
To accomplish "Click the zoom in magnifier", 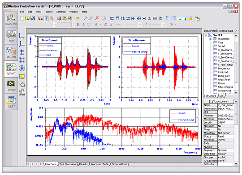I will coord(86,18).
